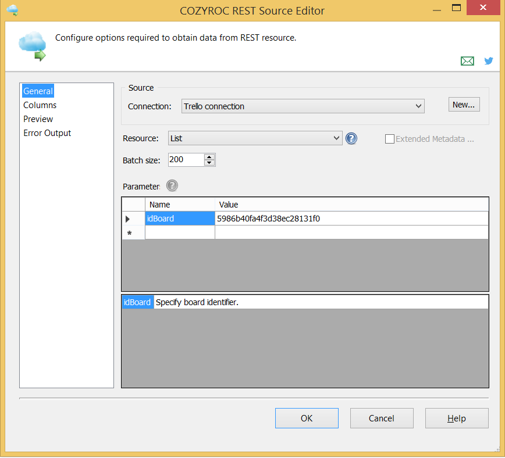
Task: Select the General page in the sidebar
Action: tap(38, 91)
